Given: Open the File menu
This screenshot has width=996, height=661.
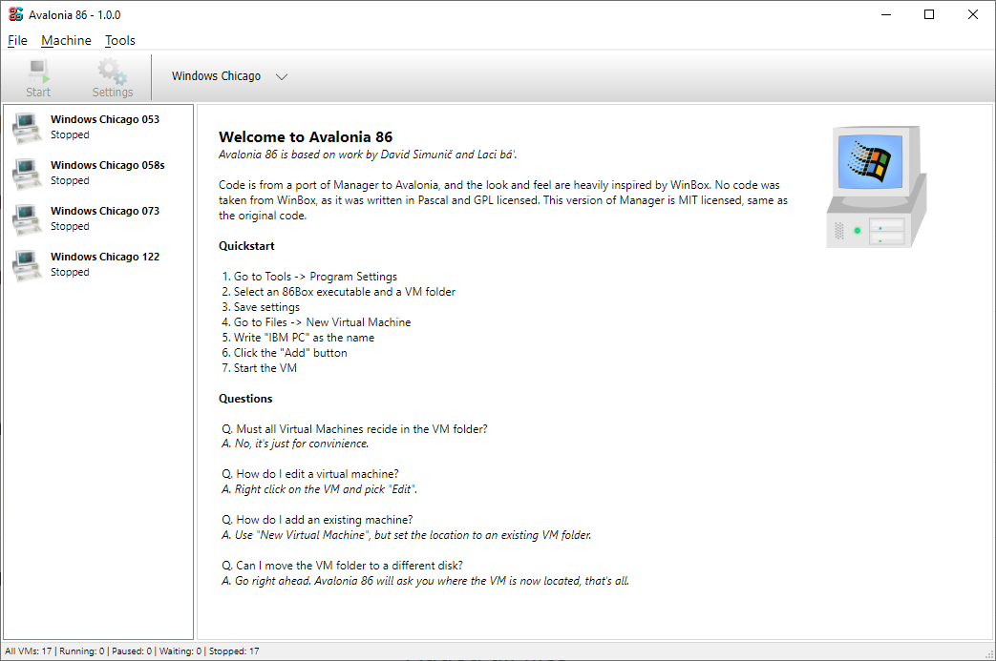Looking at the screenshot, I should pos(17,40).
